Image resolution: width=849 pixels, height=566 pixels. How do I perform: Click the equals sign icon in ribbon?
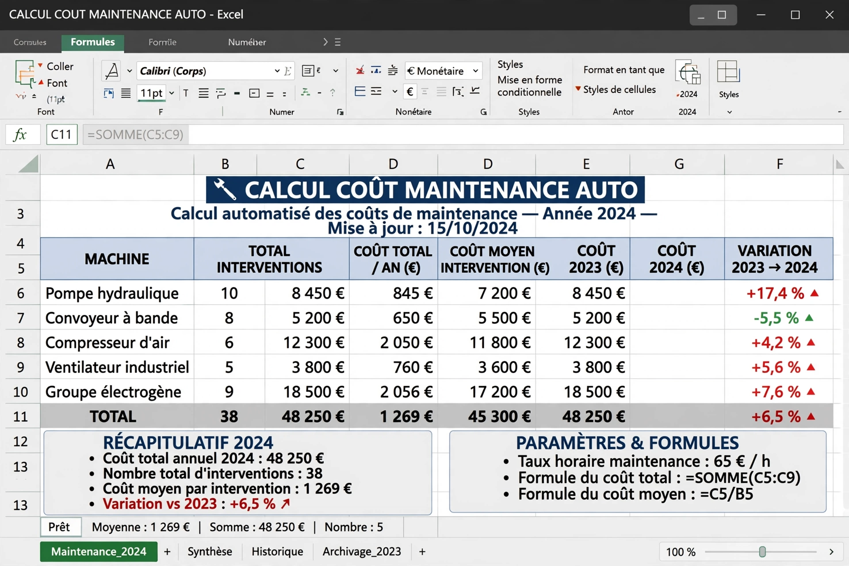[x=270, y=94]
